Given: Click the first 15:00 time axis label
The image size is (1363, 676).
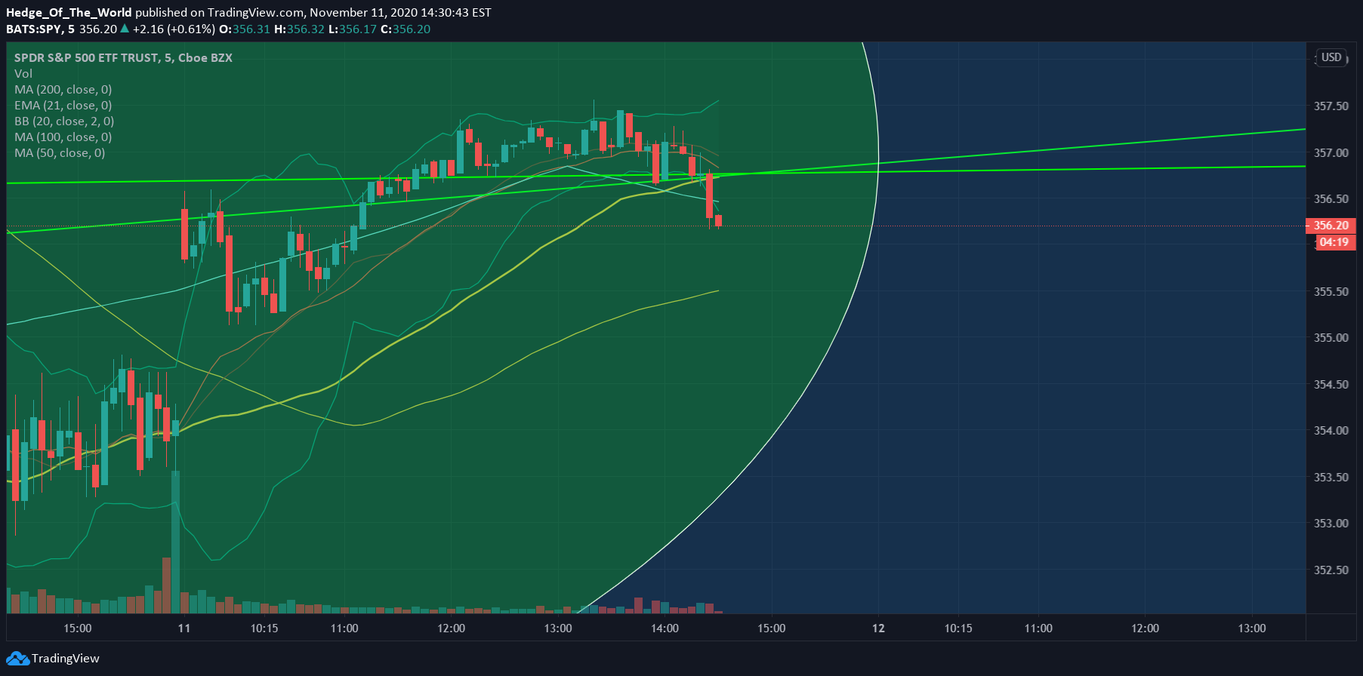Looking at the screenshot, I should coord(78,628).
